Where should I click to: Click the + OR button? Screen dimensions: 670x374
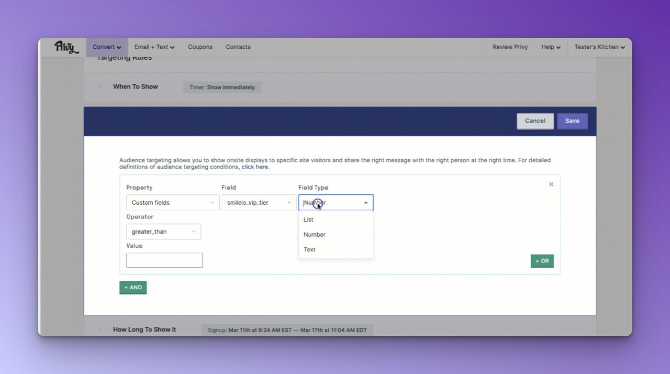pos(542,261)
